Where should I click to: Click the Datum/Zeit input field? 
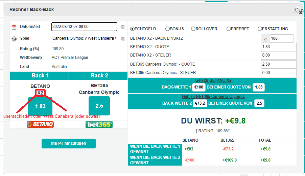point(84,27)
